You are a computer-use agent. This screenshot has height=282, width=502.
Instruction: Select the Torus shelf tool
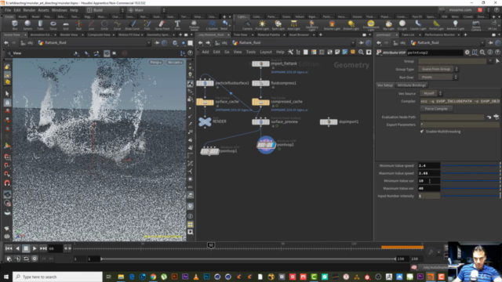53,24
